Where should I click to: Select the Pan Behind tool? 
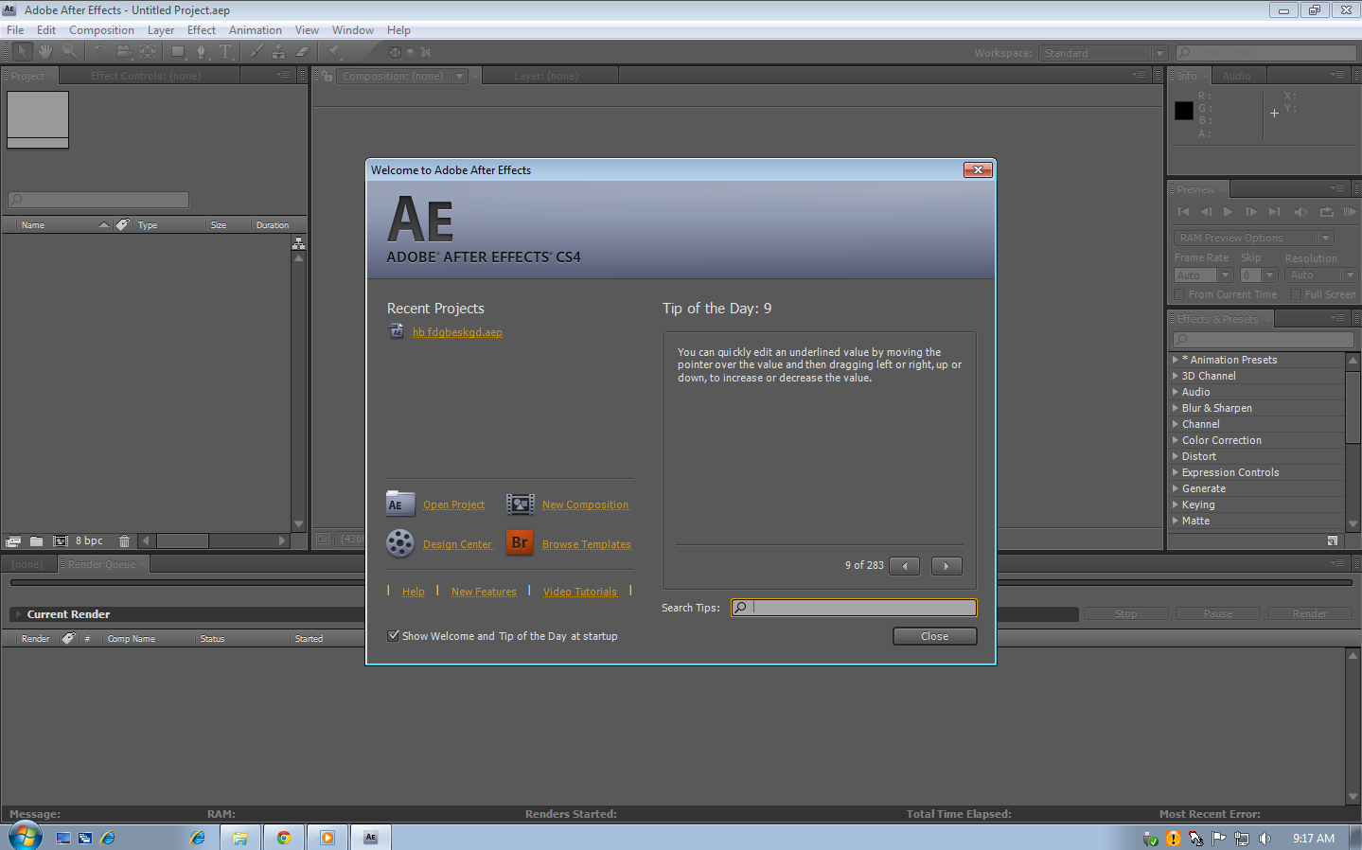(x=149, y=52)
